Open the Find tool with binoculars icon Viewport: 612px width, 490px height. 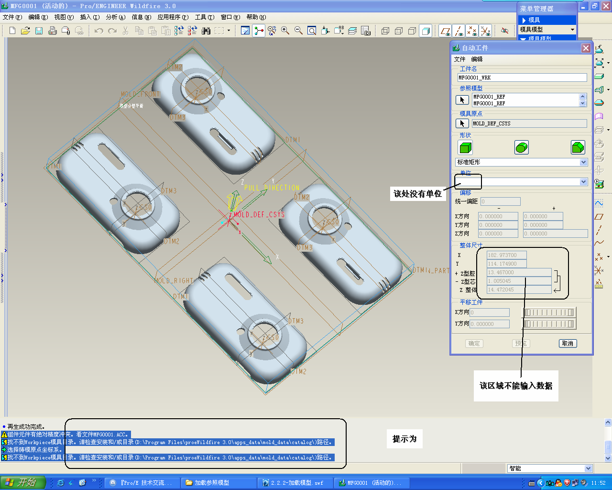(206, 31)
